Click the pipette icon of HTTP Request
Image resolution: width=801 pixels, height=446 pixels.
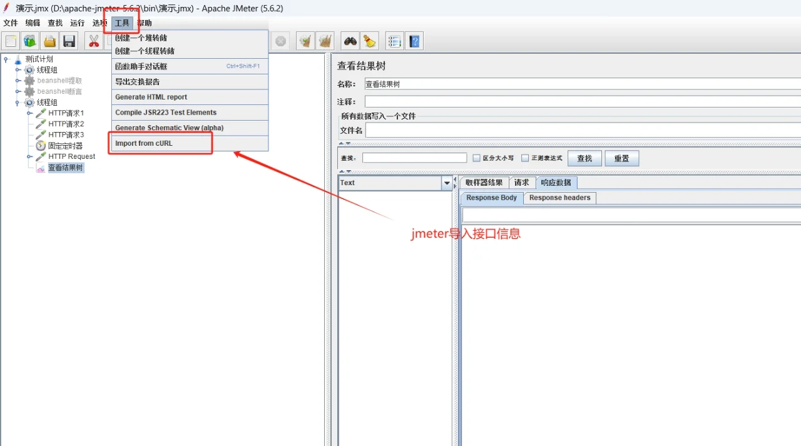point(41,156)
